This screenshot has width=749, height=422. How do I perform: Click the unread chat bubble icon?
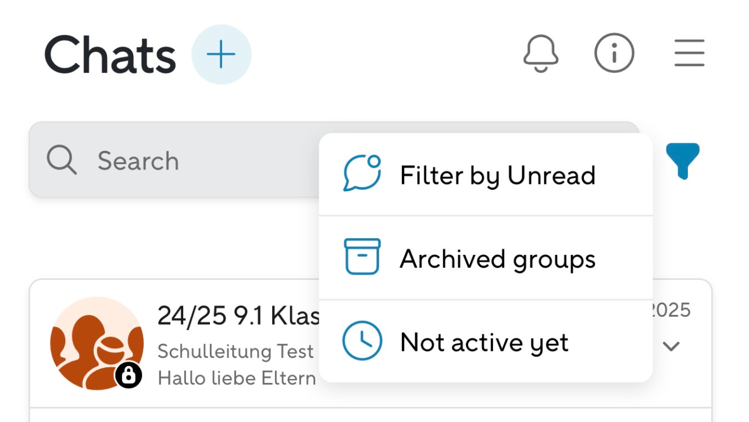[362, 173]
